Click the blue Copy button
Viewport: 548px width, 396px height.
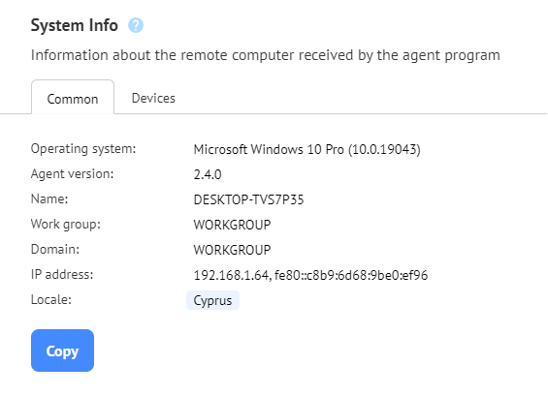(62, 350)
